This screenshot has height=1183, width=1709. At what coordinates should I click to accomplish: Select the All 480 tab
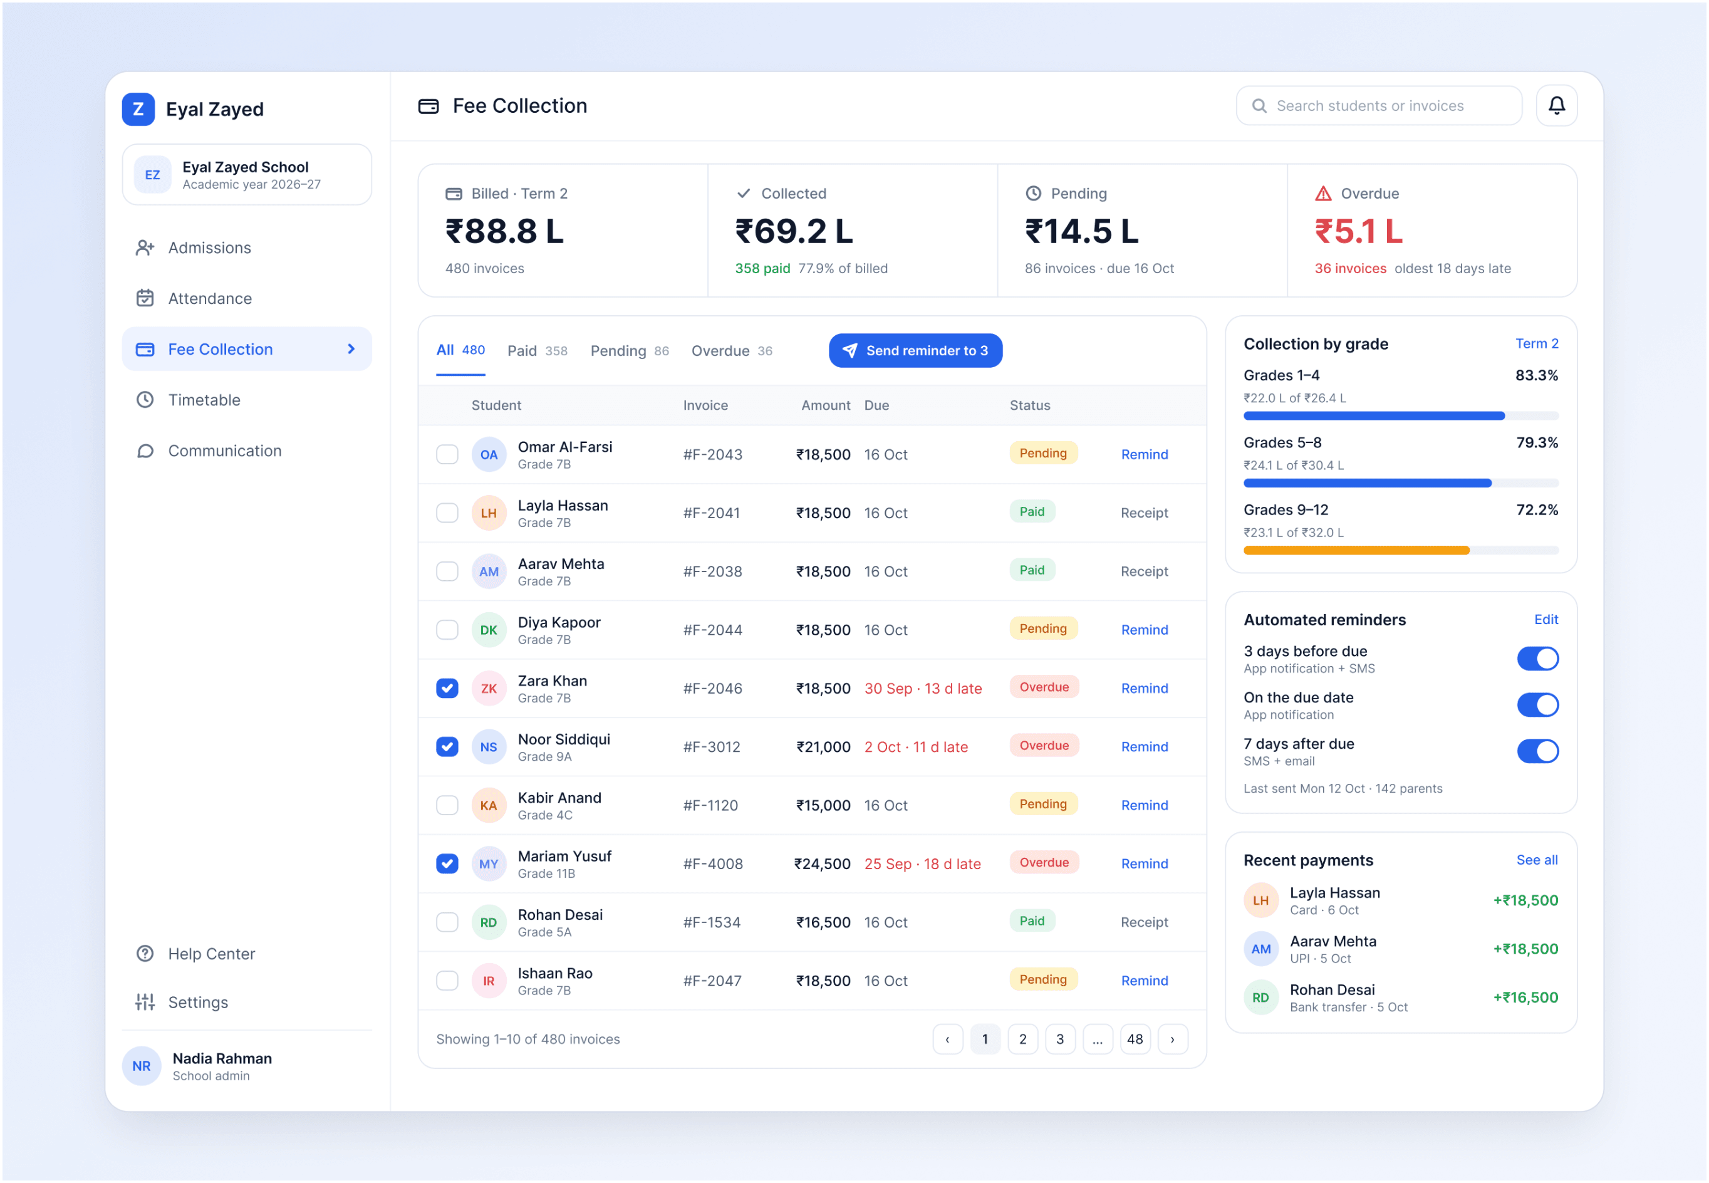click(460, 350)
